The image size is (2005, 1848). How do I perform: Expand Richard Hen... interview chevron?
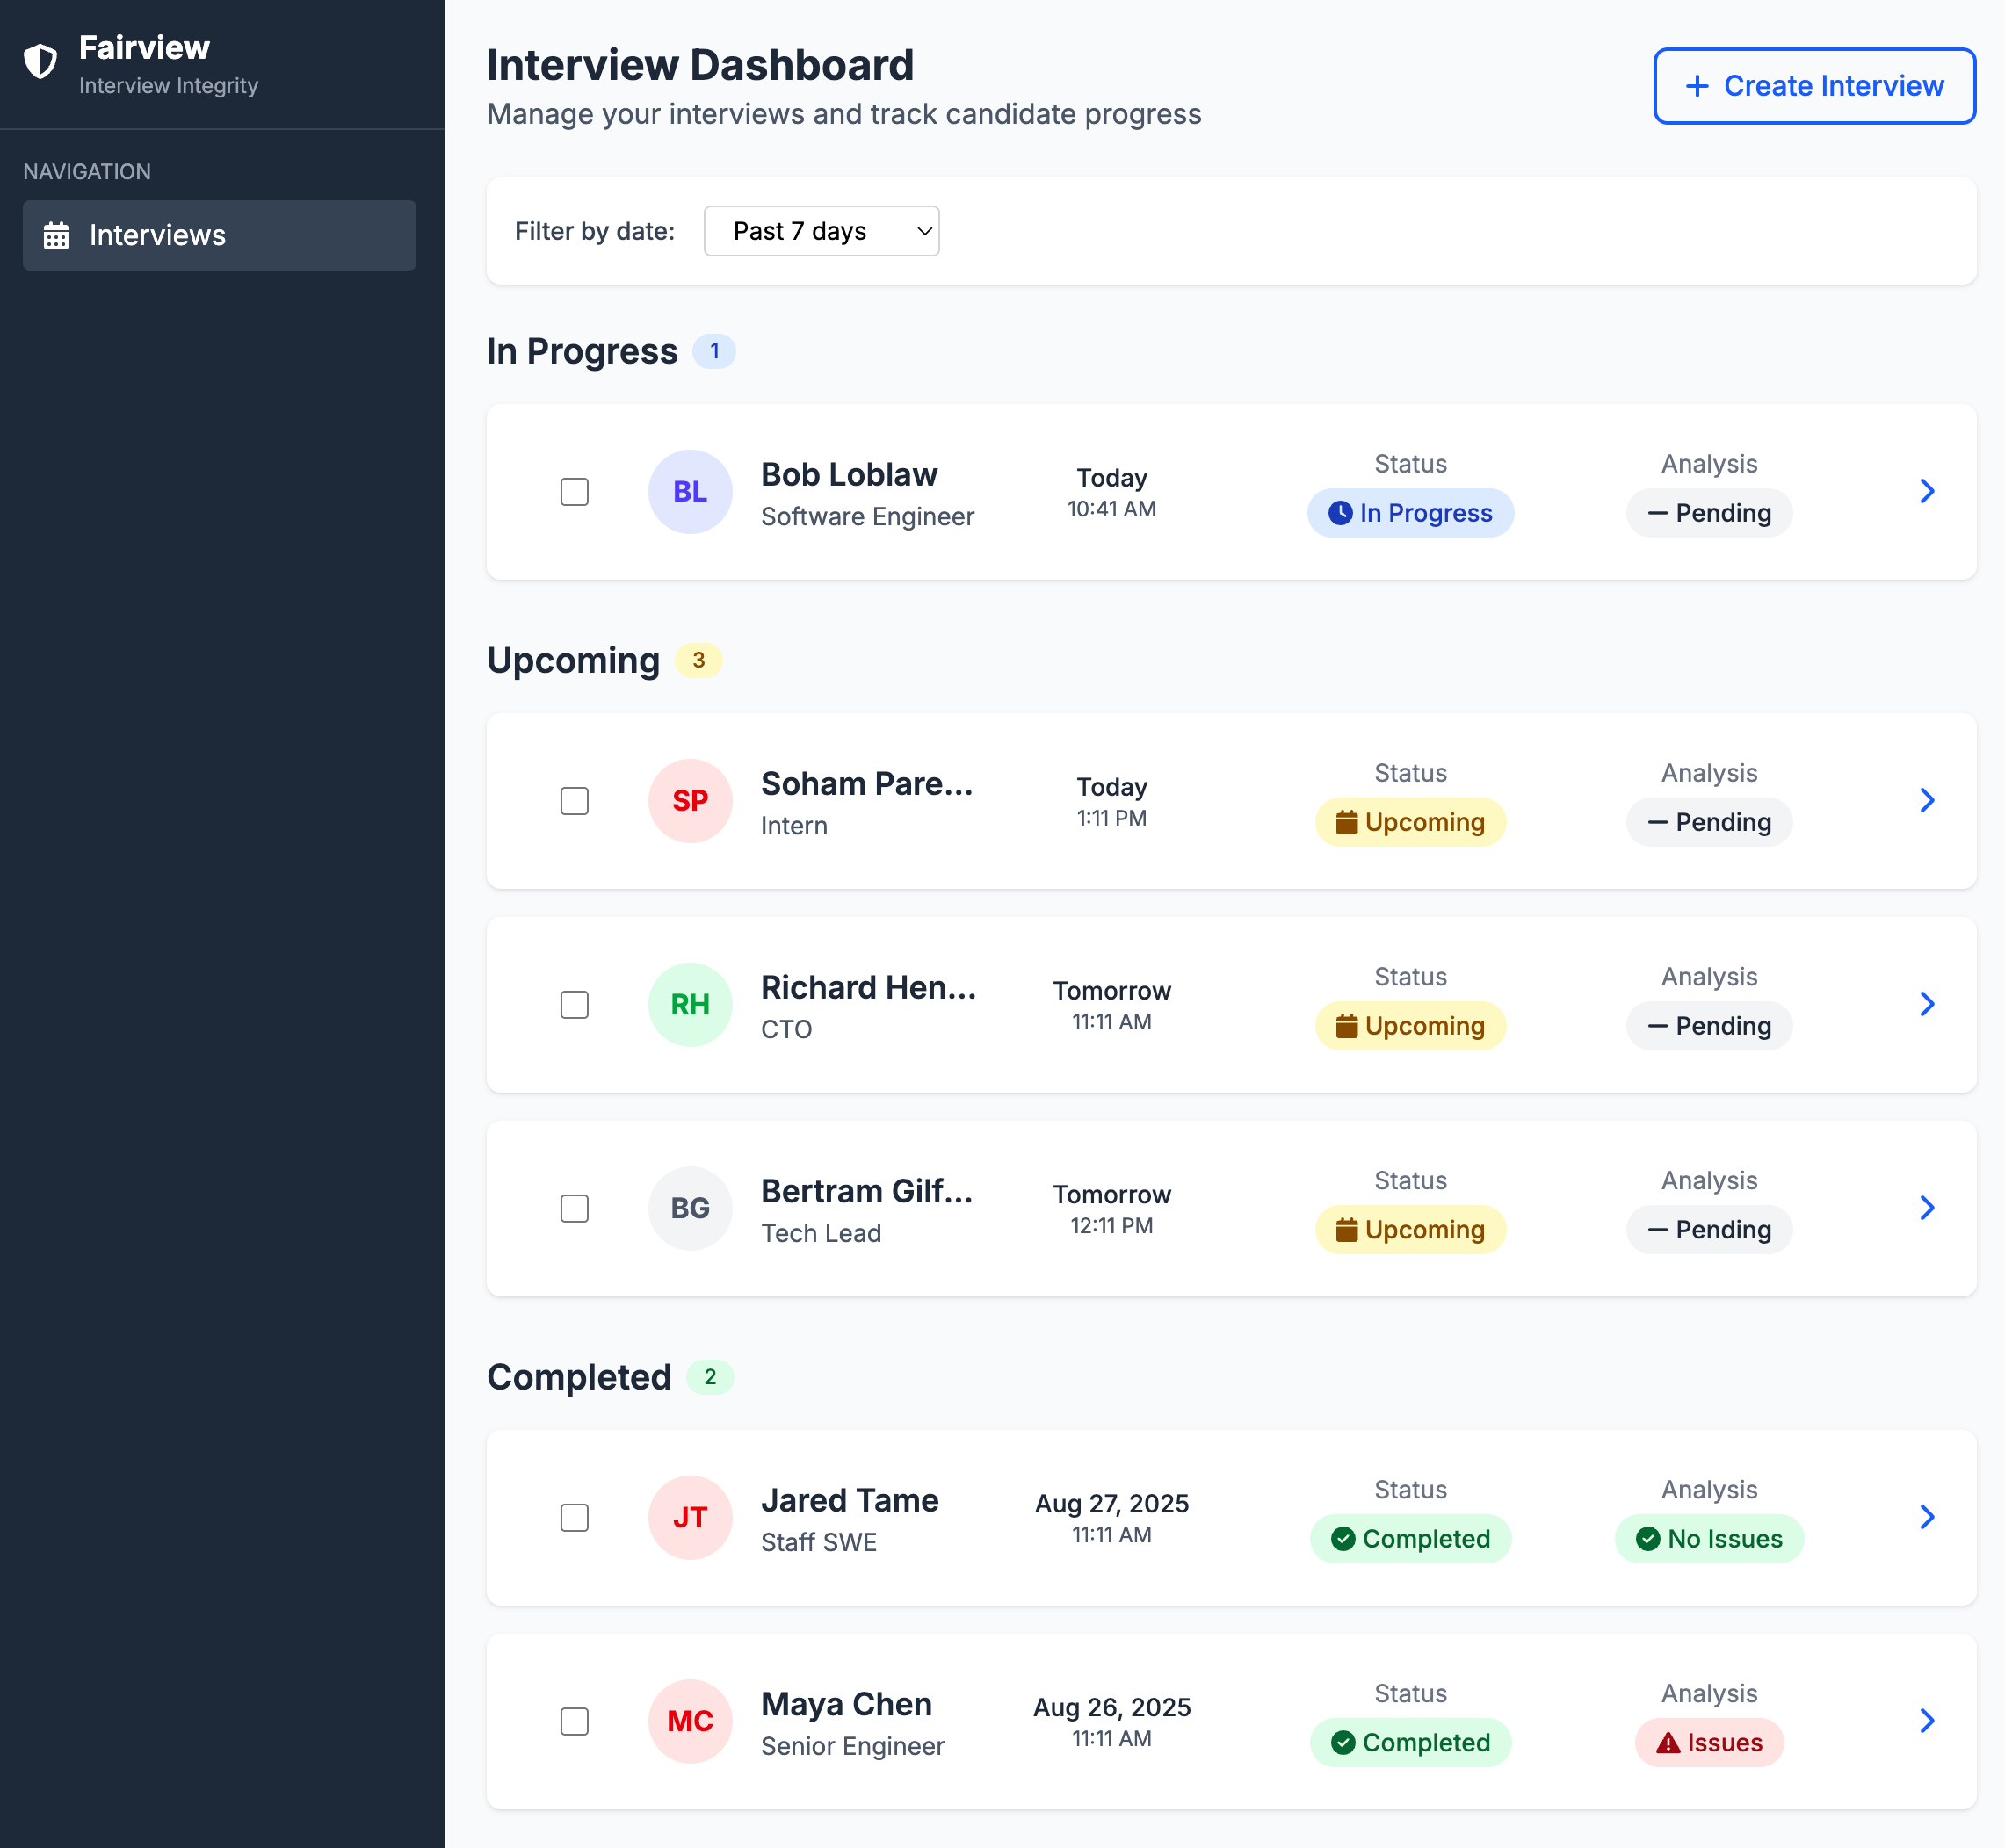1926,1004
